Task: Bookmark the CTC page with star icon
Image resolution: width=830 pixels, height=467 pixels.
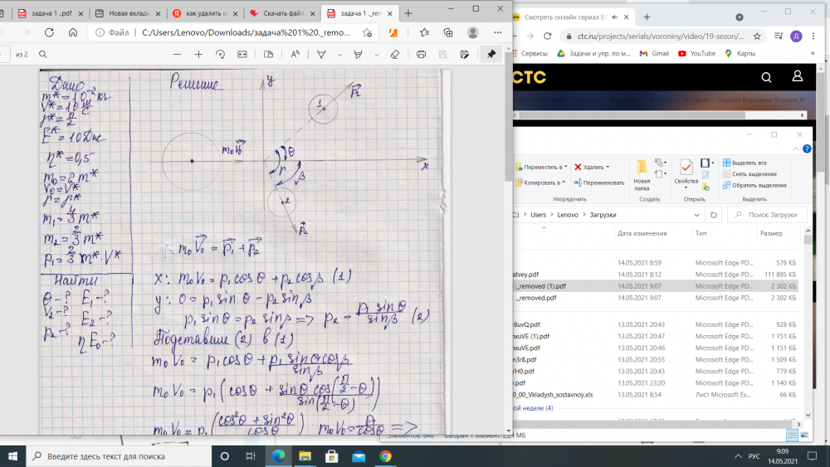Action: coord(757,36)
